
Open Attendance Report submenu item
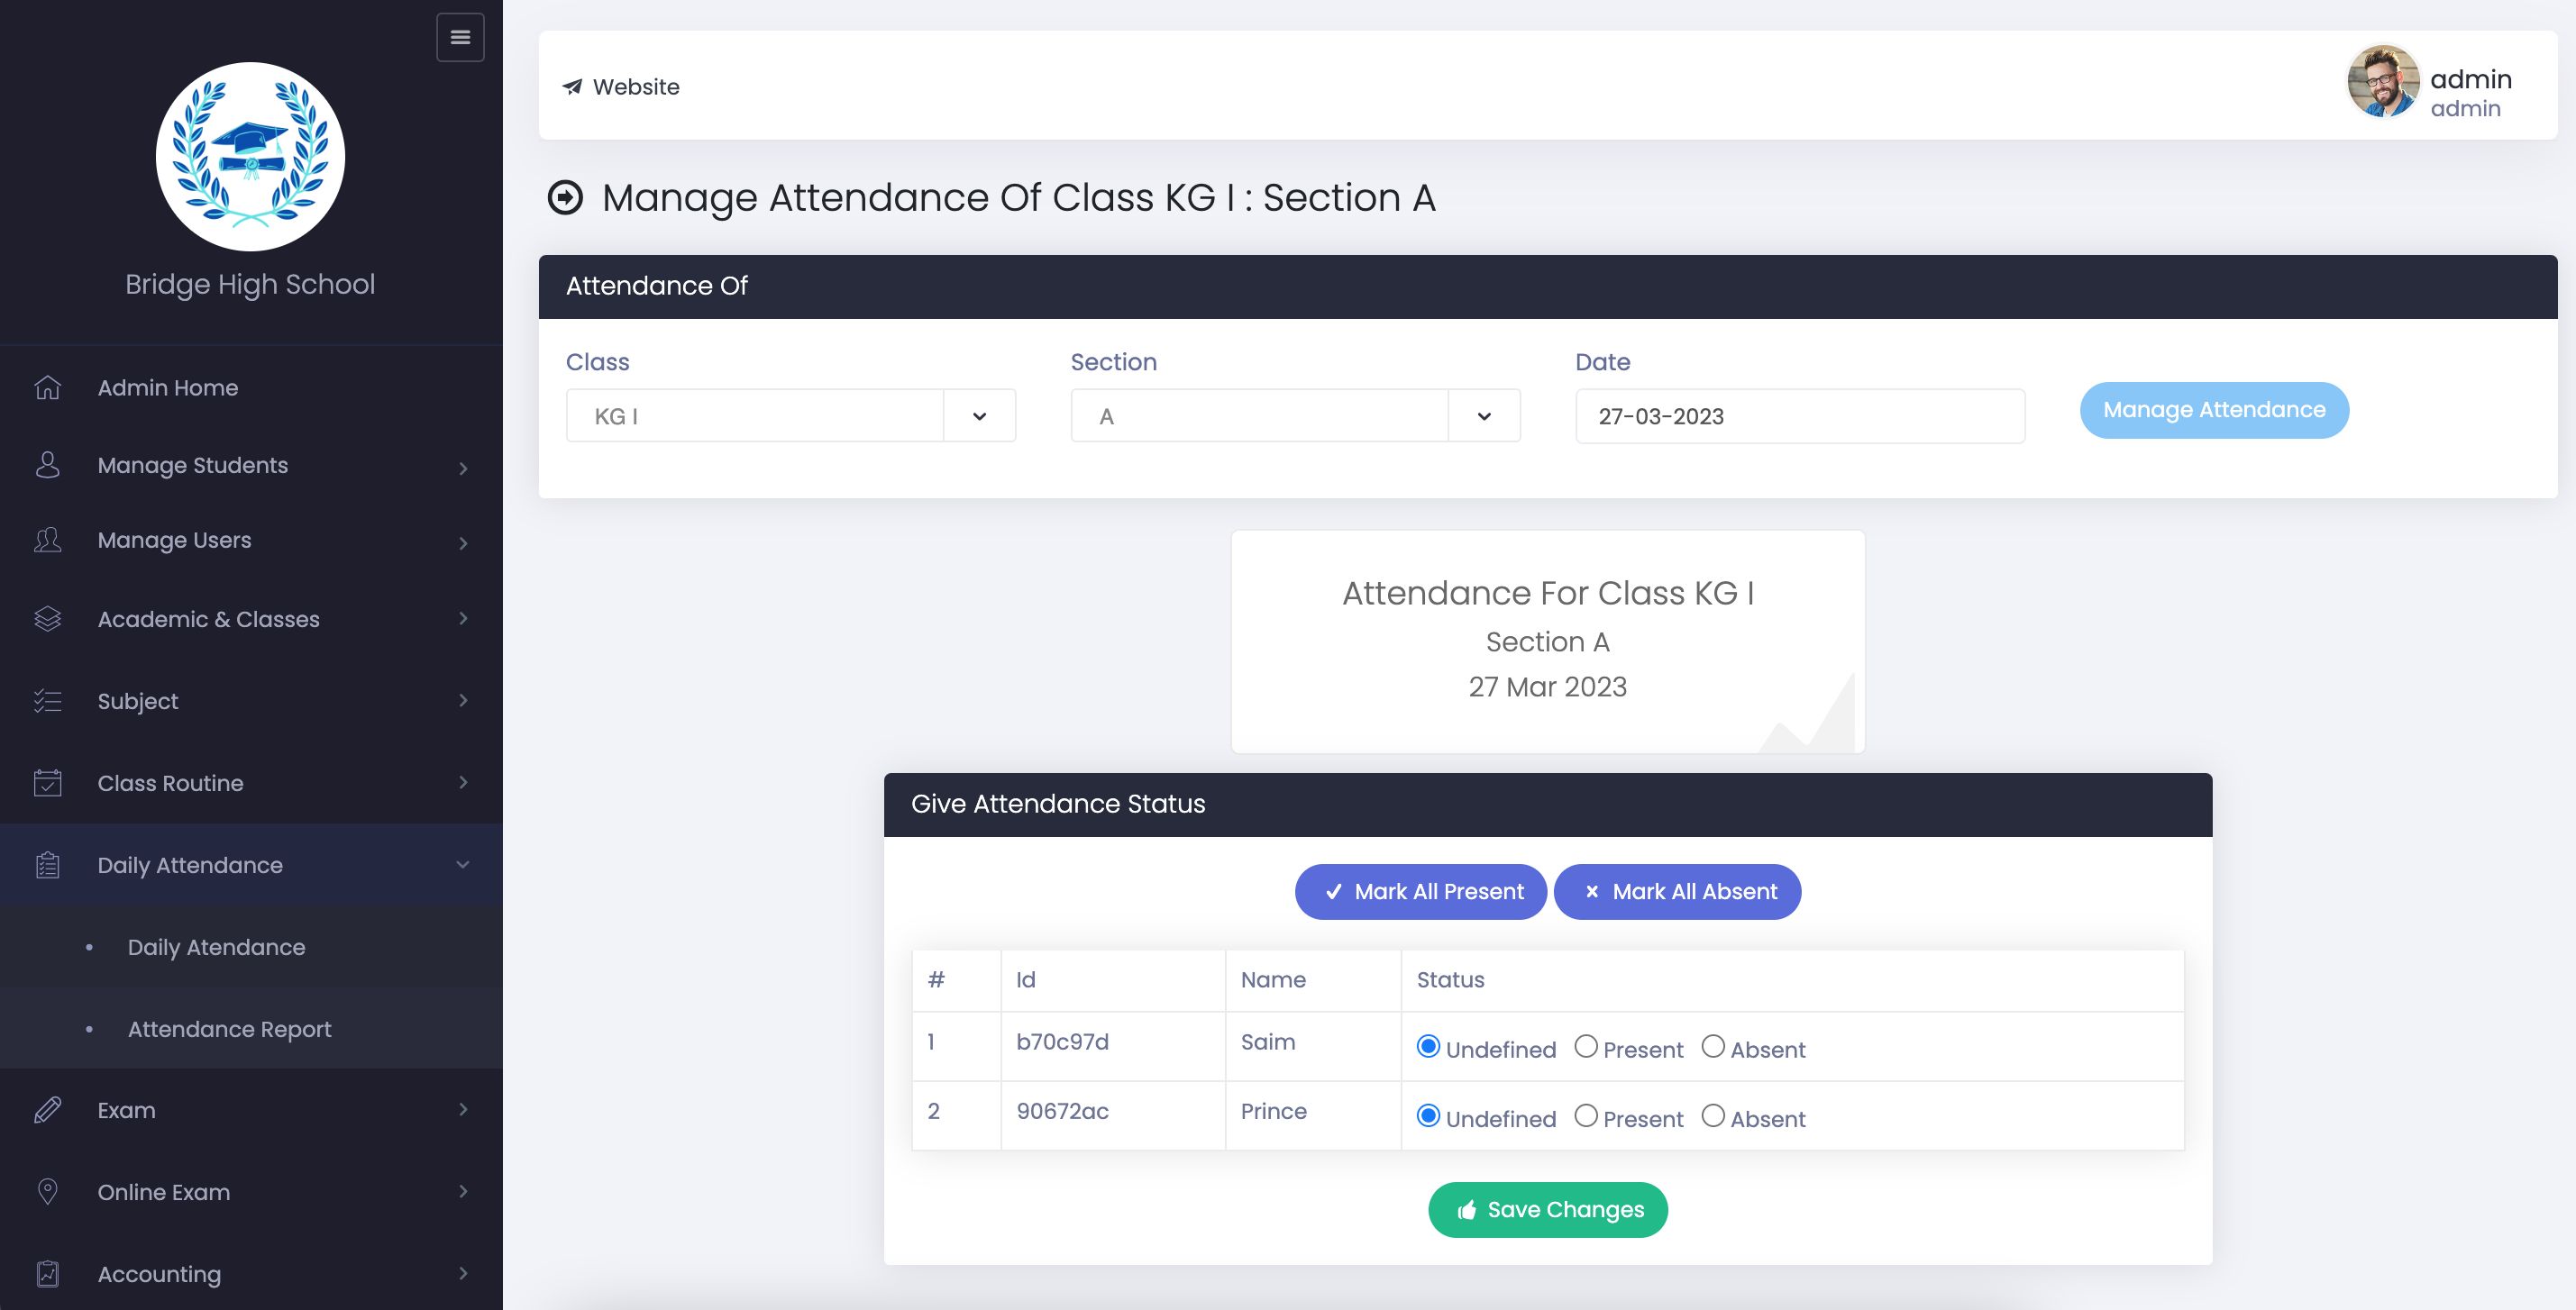pyautogui.click(x=251, y=1029)
